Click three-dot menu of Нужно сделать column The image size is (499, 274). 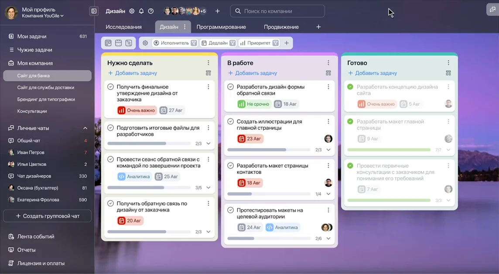[208, 63]
